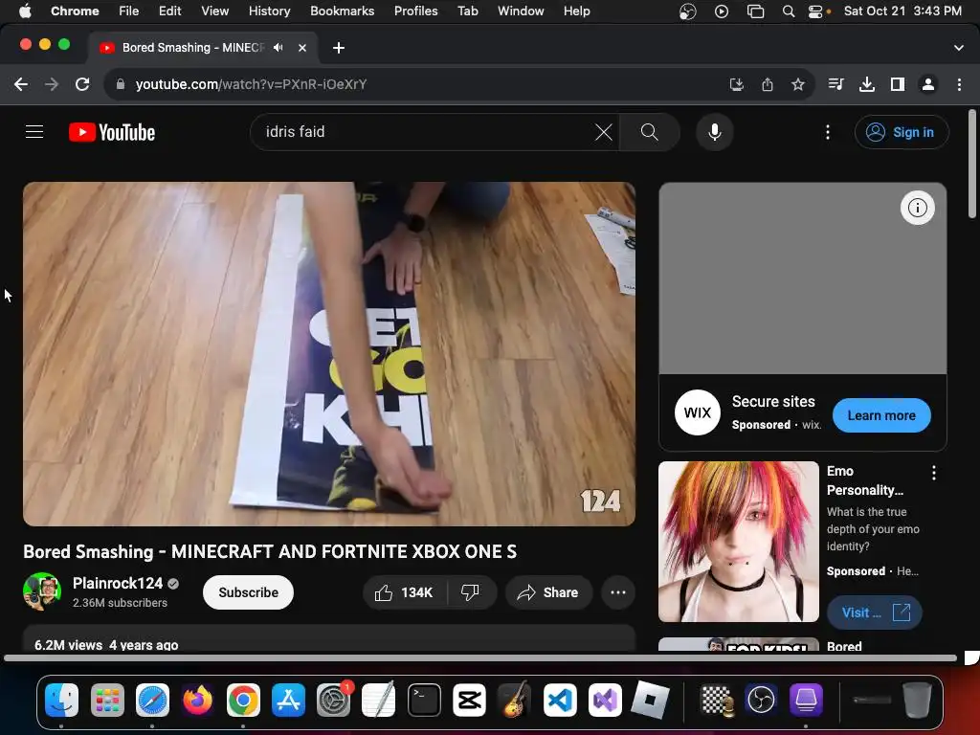
Task: Click the magnifier search button
Action: [650, 132]
